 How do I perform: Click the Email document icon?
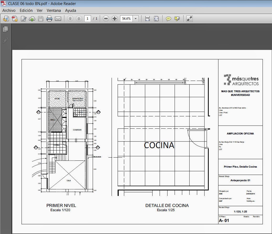[58, 19]
